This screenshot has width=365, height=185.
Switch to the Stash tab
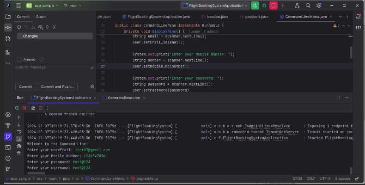coord(41,17)
